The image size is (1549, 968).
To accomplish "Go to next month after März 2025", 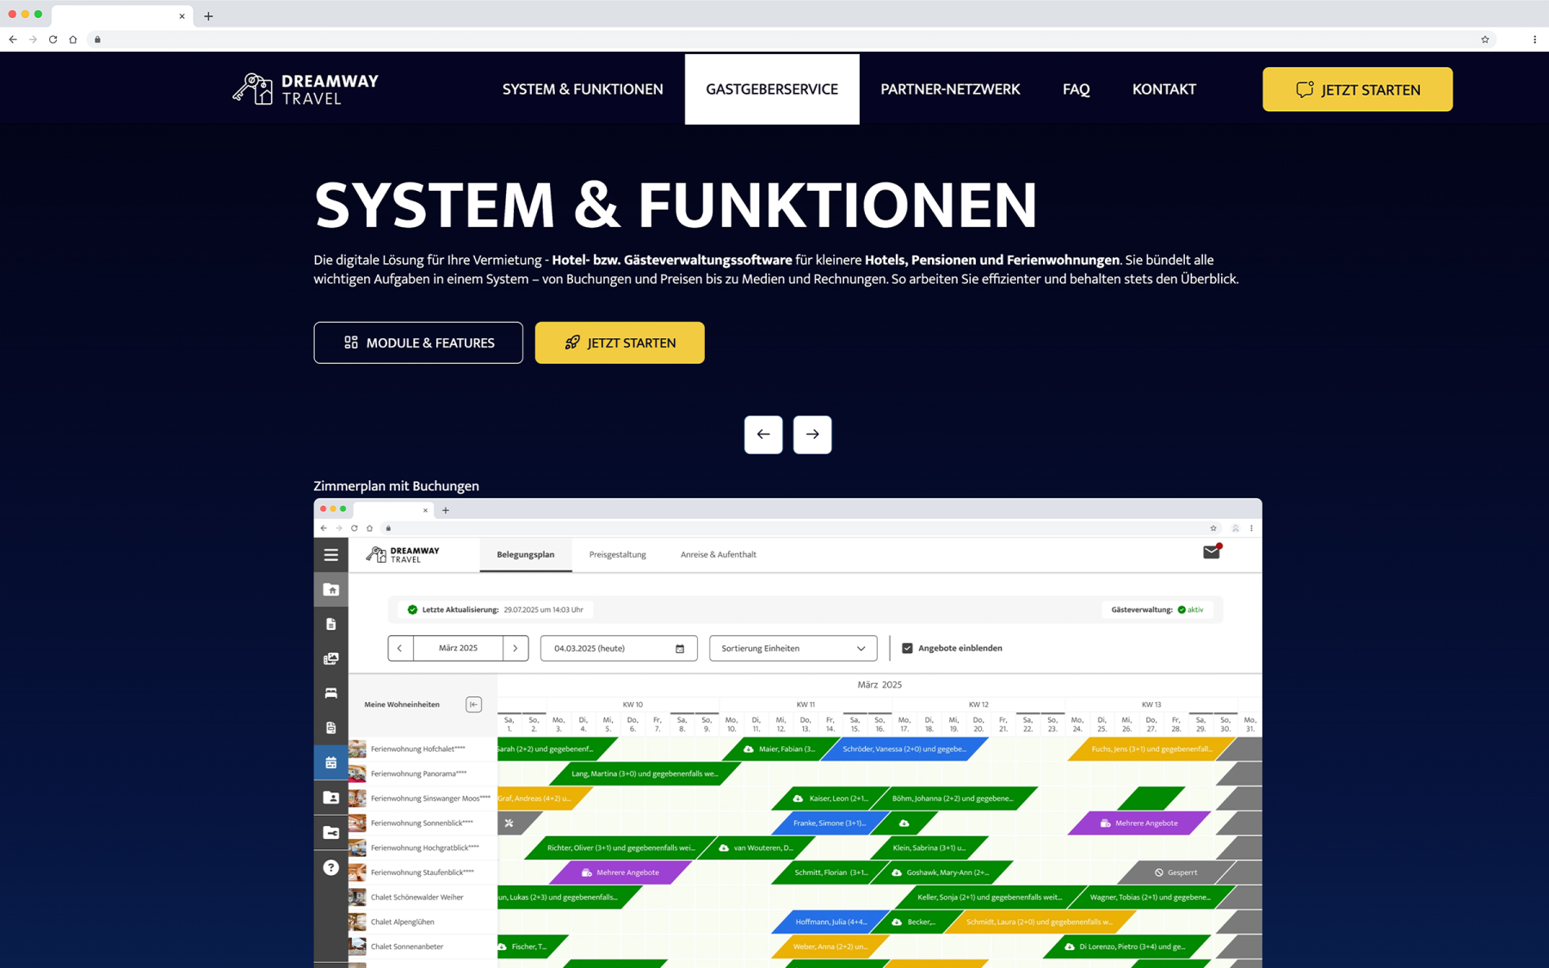I will (x=515, y=649).
